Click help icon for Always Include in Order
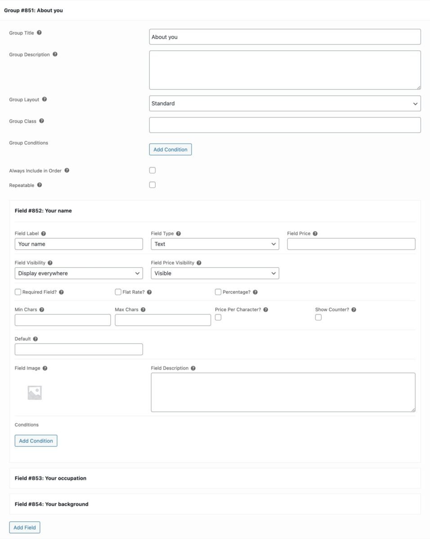 (x=67, y=171)
